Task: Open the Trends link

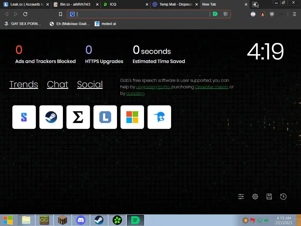Action: [24, 84]
